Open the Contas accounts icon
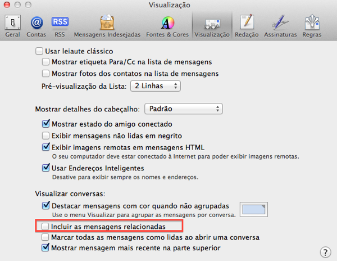337x261 pixels. [37, 22]
